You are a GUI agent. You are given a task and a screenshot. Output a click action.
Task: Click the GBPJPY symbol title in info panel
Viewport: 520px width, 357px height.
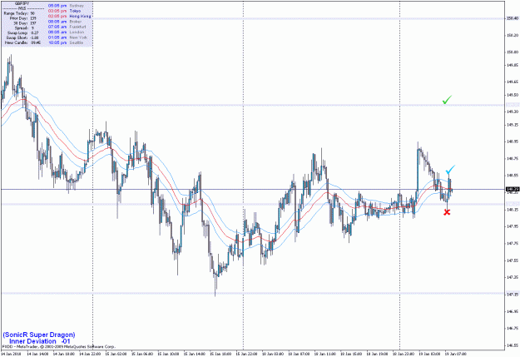click(x=22, y=3)
